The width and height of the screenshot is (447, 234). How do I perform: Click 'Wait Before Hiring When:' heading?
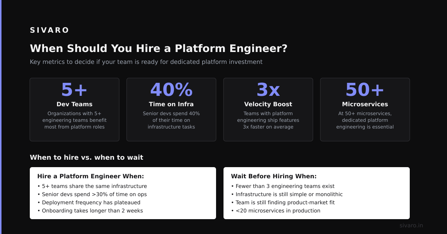point(274,176)
